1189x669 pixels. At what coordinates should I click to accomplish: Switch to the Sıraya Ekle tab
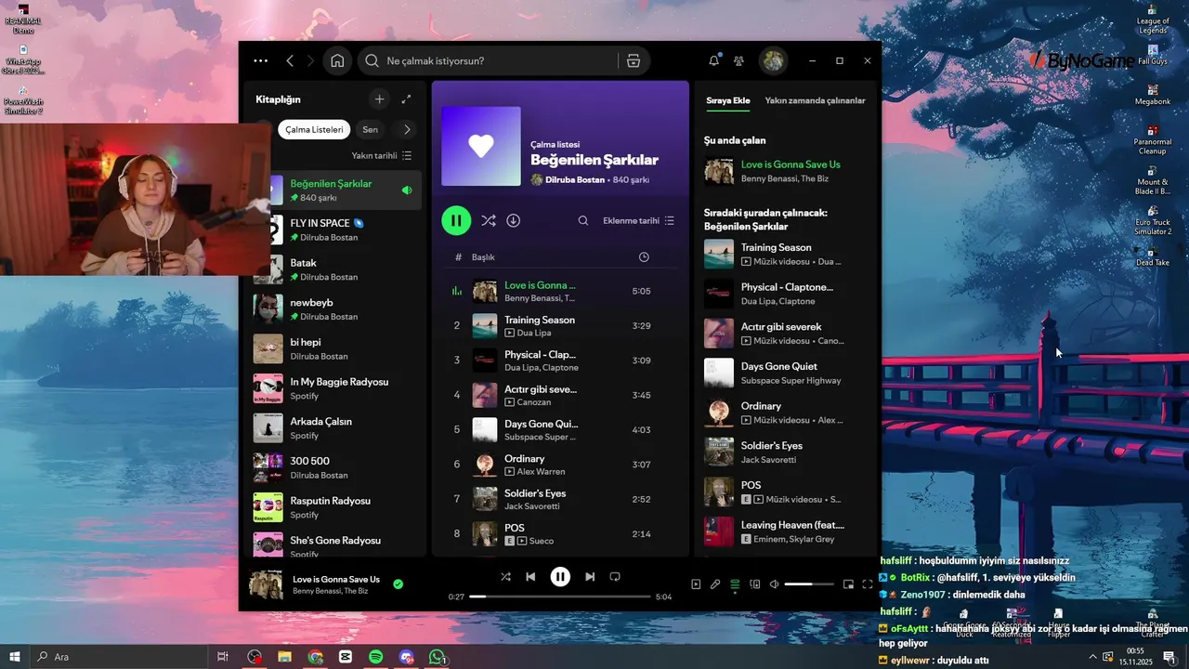click(x=727, y=100)
